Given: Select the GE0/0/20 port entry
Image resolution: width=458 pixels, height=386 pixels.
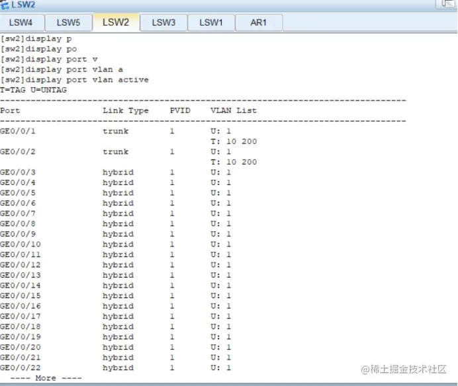Looking at the screenshot, I should click(21, 347).
